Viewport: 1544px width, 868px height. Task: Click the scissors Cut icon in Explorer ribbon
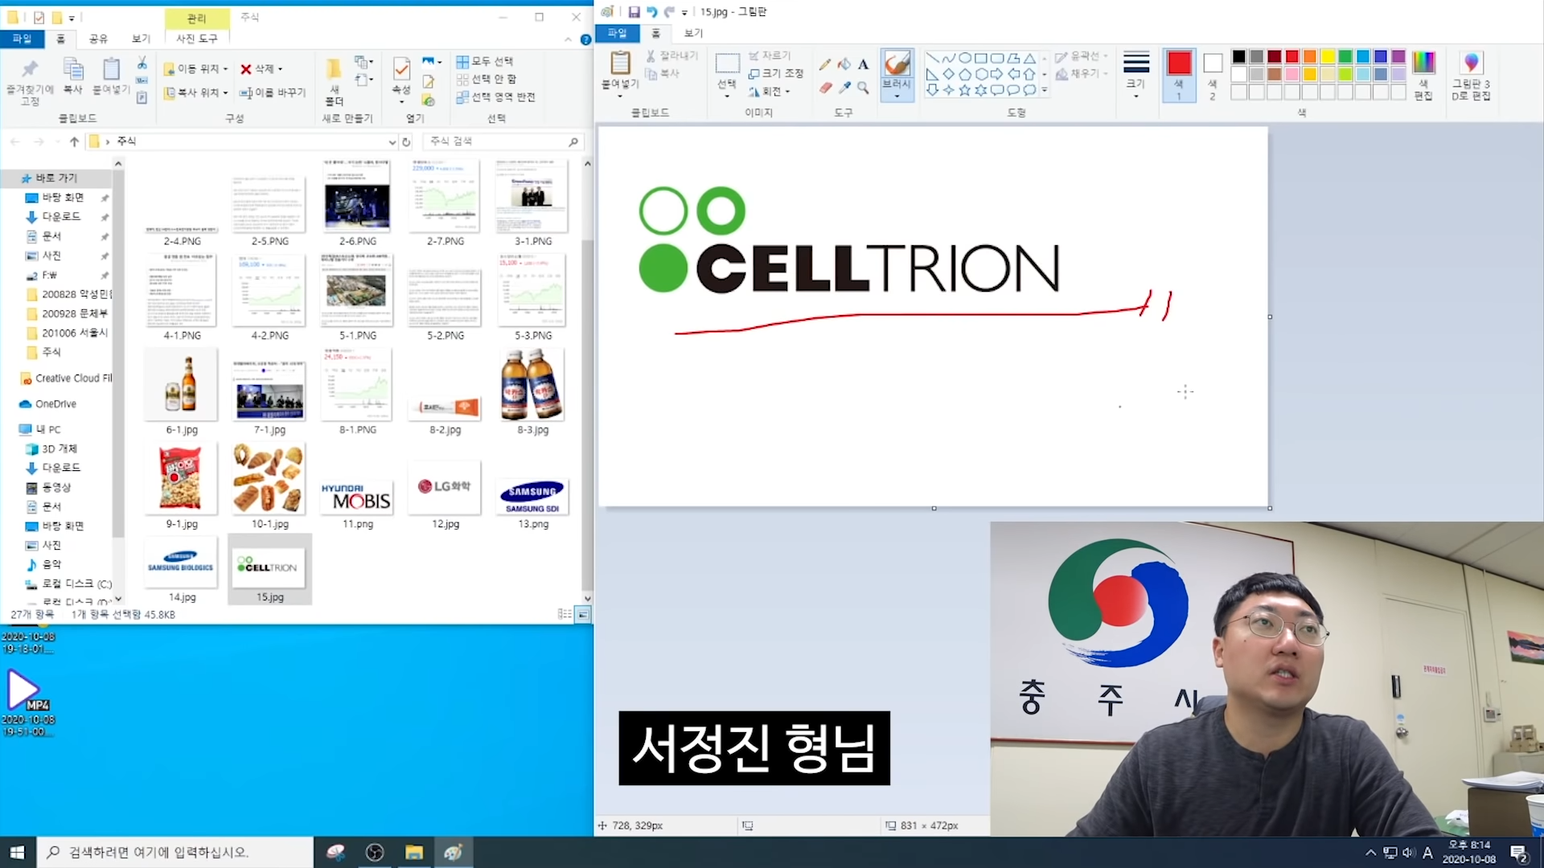(x=142, y=63)
